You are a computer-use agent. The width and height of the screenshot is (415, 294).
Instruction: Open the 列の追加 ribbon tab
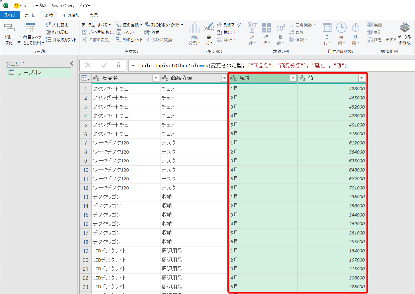pos(71,15)
